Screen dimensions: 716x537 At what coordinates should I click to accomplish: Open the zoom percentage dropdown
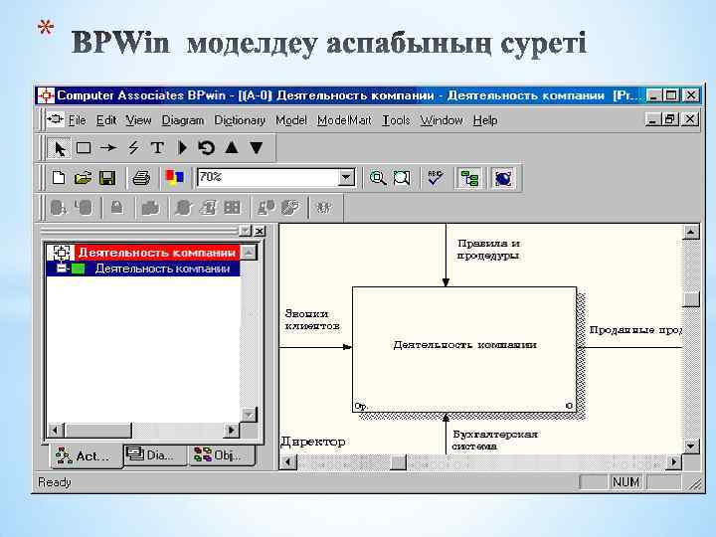pyautogui.click(x=346, y=178)
